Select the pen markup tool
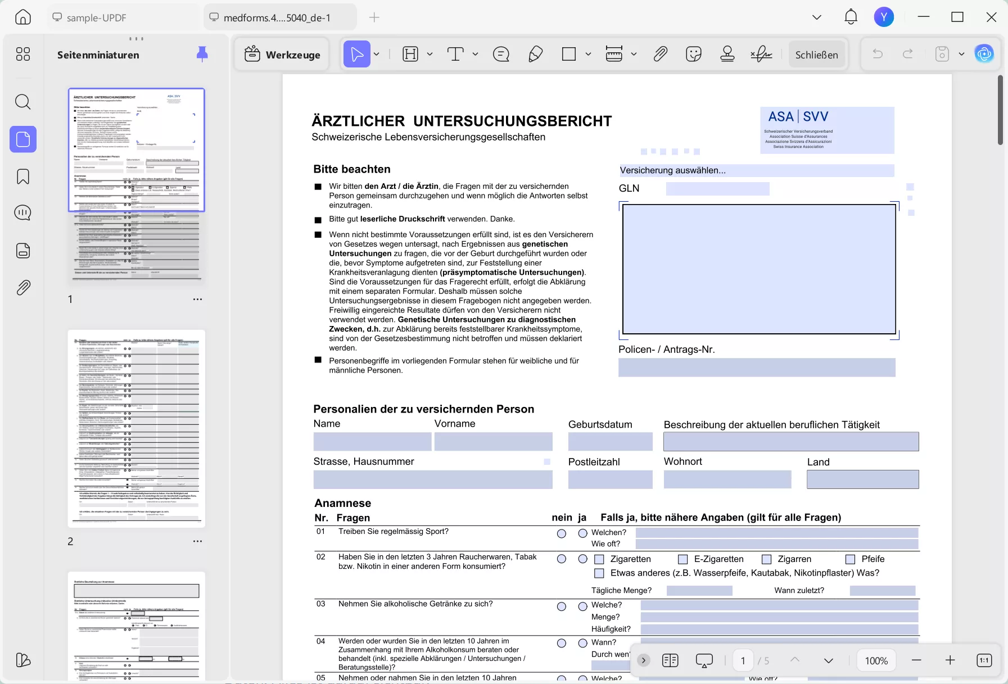Screen dimensions: 1008x684 (535, 54)
